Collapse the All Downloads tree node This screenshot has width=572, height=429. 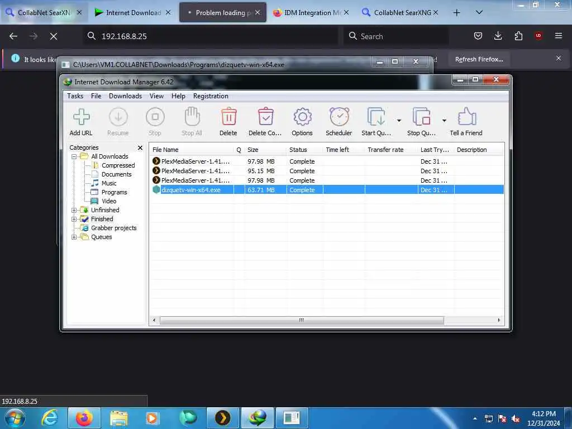[x=74, y=156]
